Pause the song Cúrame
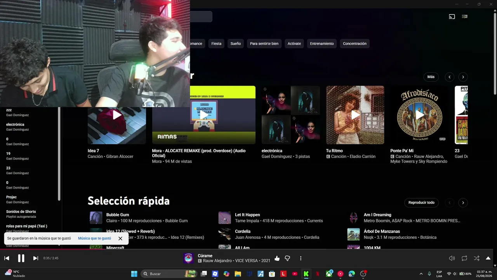The image size is (497, 280). point(21,258)
